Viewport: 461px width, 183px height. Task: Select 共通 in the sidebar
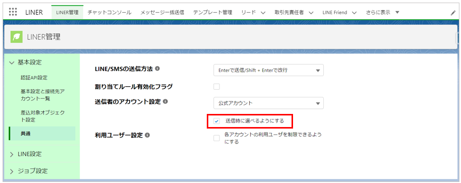pyautogui.click(x=42, y=134)
